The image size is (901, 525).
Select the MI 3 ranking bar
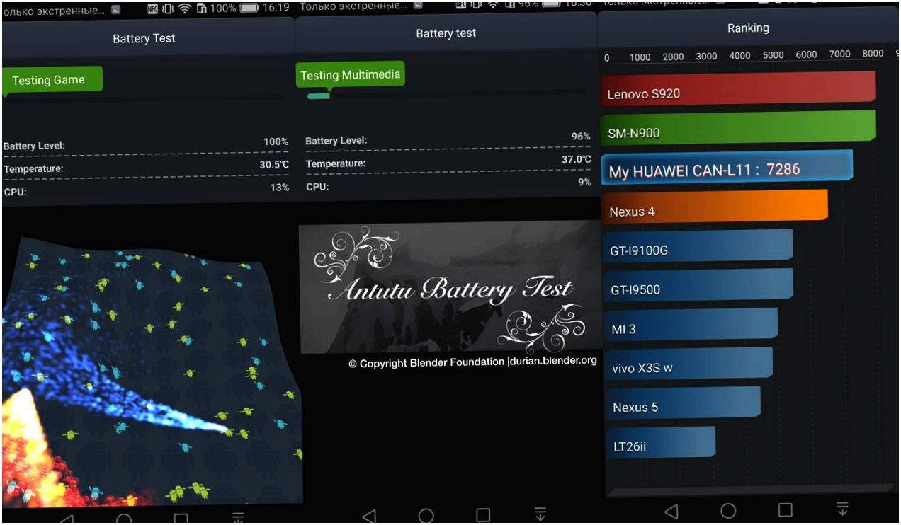point(691,325)
